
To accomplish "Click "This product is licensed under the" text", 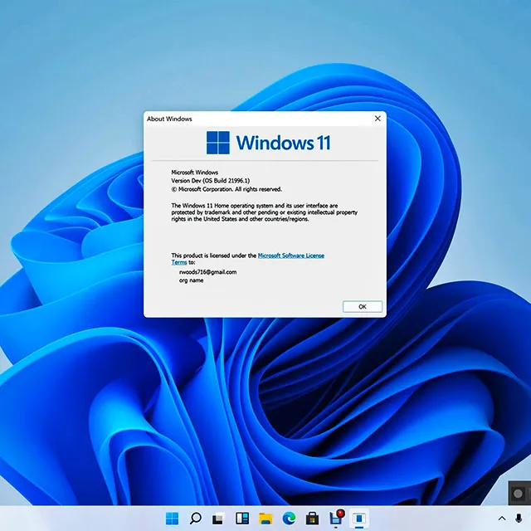I will click(214, 256).
